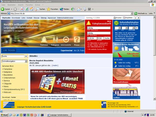Image resolution: width=156 pixels, height=117 pixels.
Task: Click the Kontakt navigation link
Action: [29, 18]
